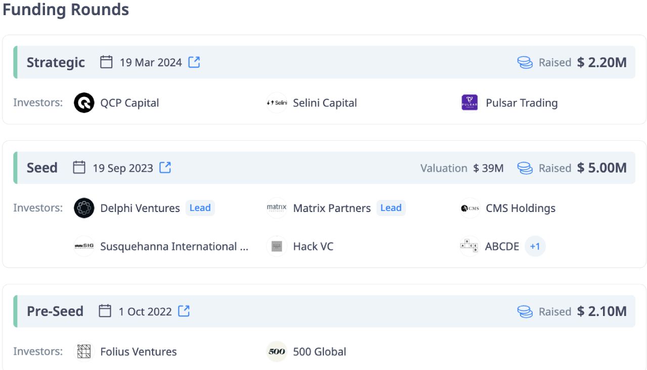Open Matrix Partners investor name

332,208
